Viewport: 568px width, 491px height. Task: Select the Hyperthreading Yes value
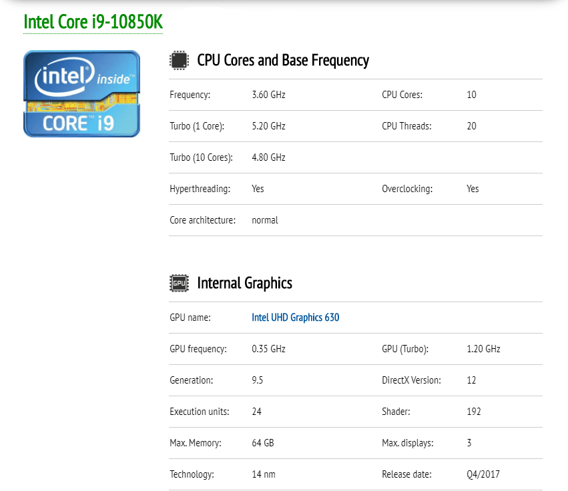click(258, 189)
